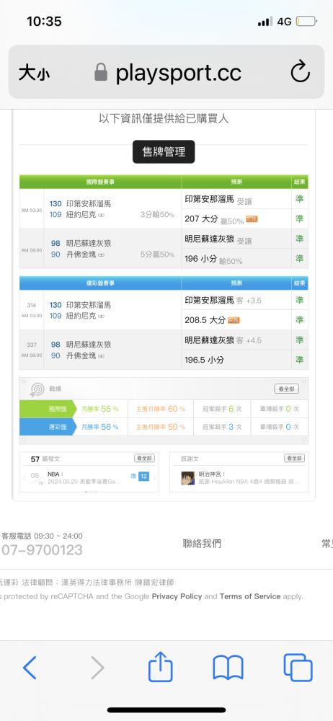Reload the playsport.cc page
The height and width of the screenshot is (721, 333).
301,72
